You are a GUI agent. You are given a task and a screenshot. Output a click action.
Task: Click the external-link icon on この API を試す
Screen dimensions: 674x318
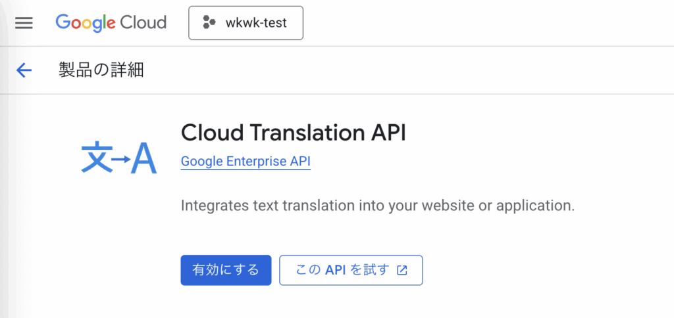coord(402,270)
